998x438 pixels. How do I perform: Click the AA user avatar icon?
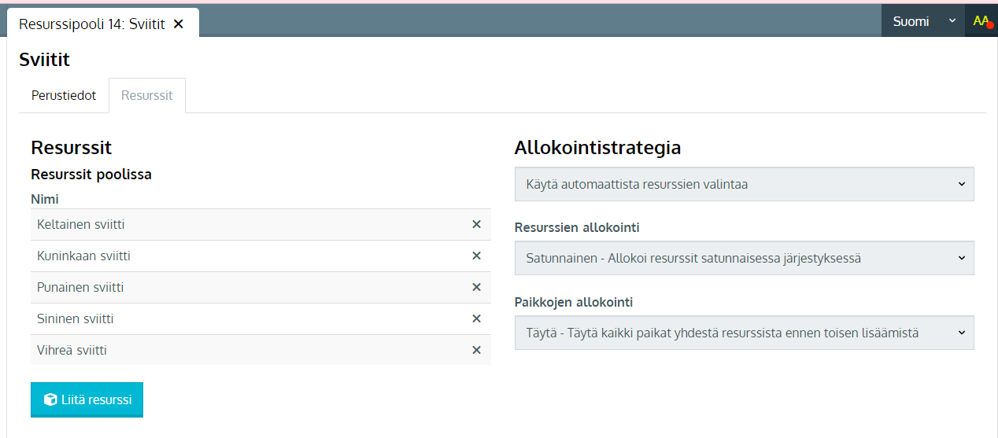pos(981,21)
